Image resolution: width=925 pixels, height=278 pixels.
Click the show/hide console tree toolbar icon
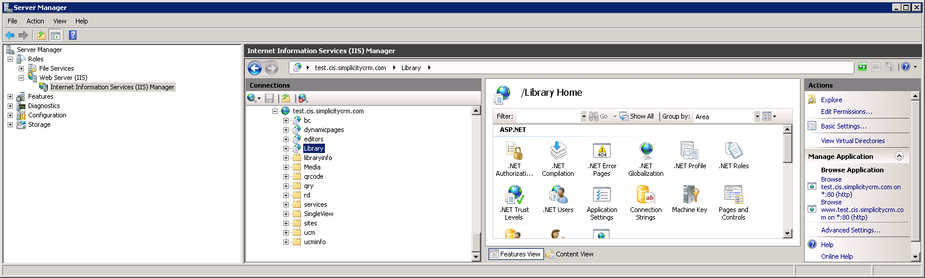(56, 35)
